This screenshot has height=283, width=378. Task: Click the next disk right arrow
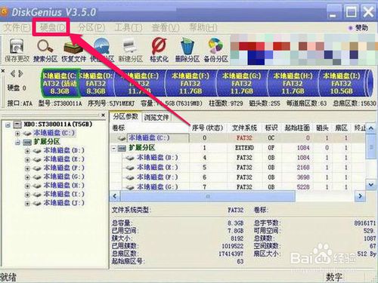(x=20, y=74)
